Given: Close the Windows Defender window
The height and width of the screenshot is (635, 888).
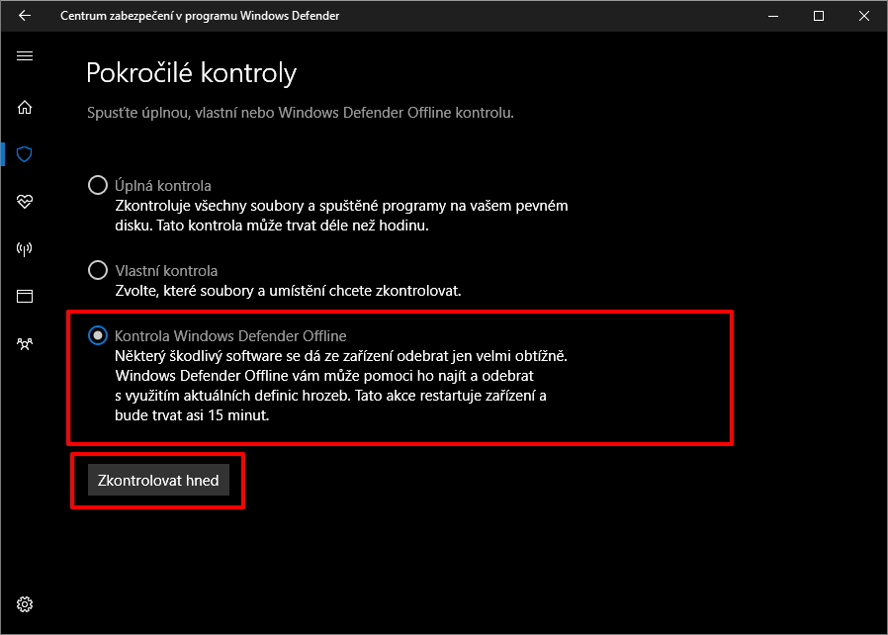Looking at the screenshot, I should tap(864, 16).
